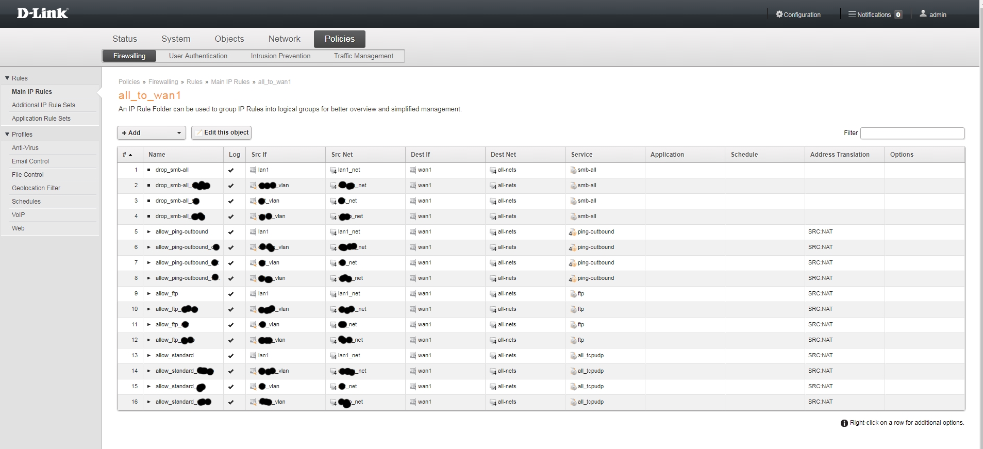Toggle the Log checkmark for allow_standard row 13
The width and height of the screenshot is (983, 449).
[231, 356]
